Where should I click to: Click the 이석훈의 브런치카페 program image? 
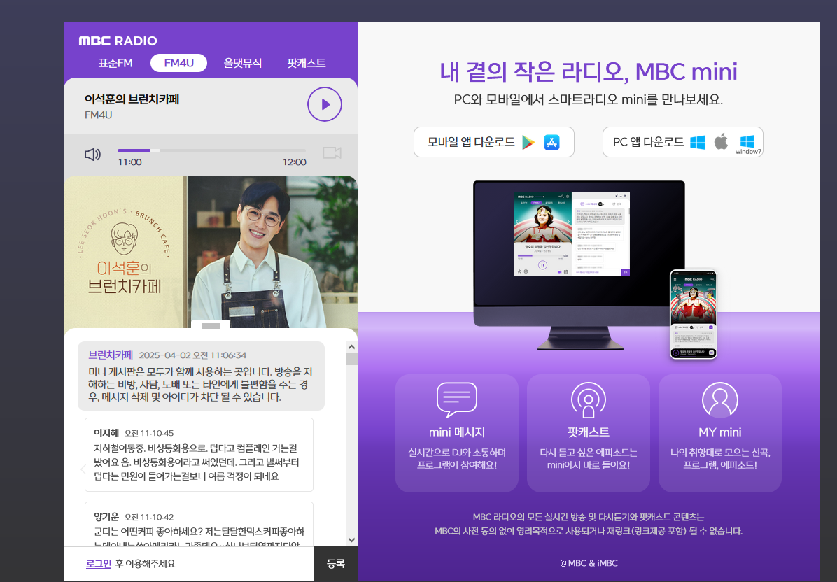coord(211,252)
